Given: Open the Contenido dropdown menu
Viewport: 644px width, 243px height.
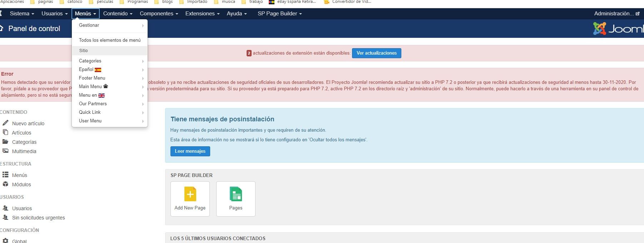Looking at the screenshot, I should tap(118, 14).
